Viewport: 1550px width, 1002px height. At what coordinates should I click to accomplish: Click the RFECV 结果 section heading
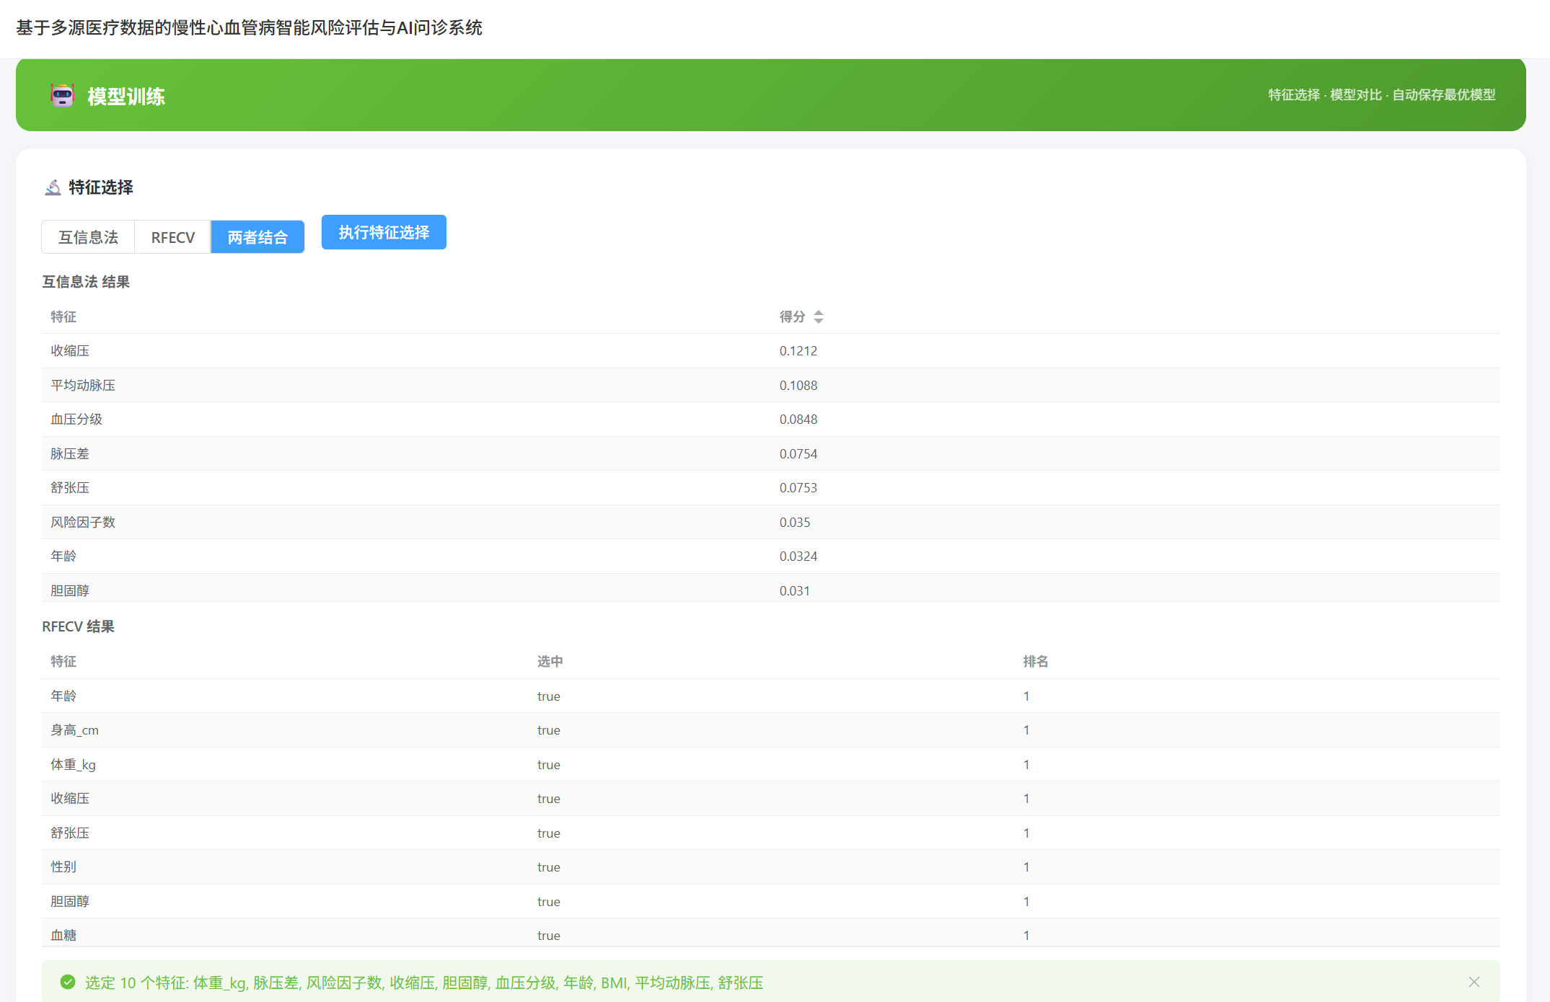pos(78,626)
